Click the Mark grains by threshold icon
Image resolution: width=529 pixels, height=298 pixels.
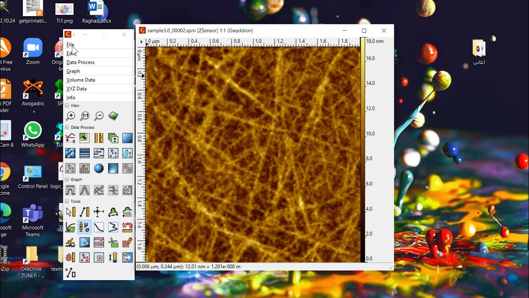(113, 153)
